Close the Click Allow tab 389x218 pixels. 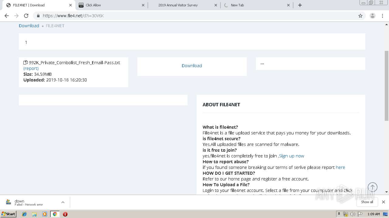(143, 5)
